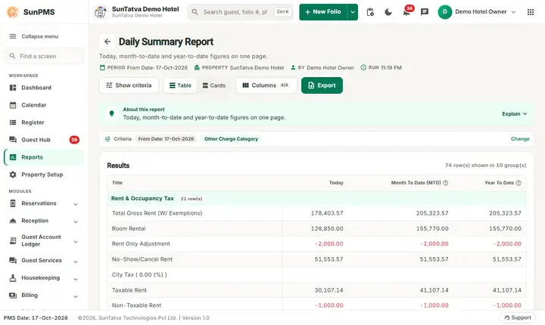
Task: Click the Title column header
Action: pos(117,183)
